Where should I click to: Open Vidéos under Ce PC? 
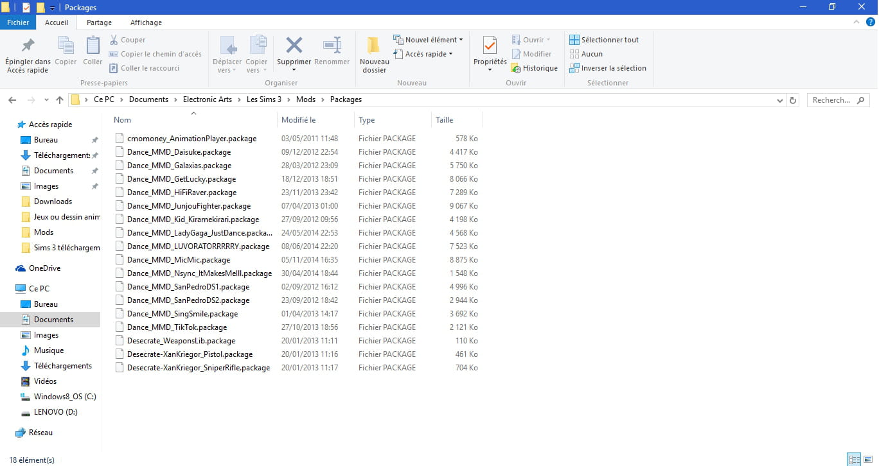(x=45, y=381)
